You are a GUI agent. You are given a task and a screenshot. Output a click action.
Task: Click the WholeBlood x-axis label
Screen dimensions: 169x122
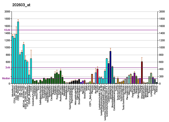[x=13, y=91]
